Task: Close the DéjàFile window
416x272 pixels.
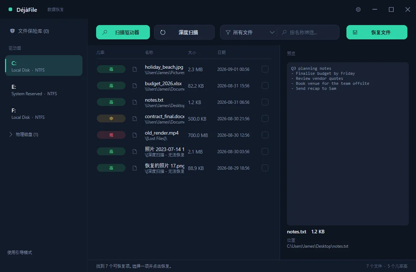Action: click(x=407, y=10)
